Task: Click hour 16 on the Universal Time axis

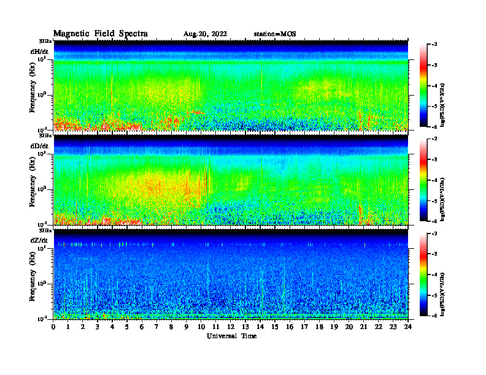Action: click(x=290, y=327)
